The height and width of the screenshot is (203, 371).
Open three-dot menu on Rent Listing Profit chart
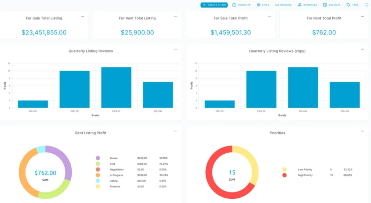[x=176, y=131]
